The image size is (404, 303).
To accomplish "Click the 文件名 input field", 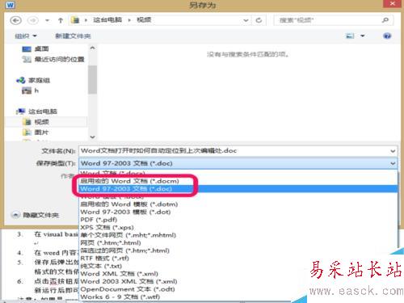I will [x=234, y=150].
